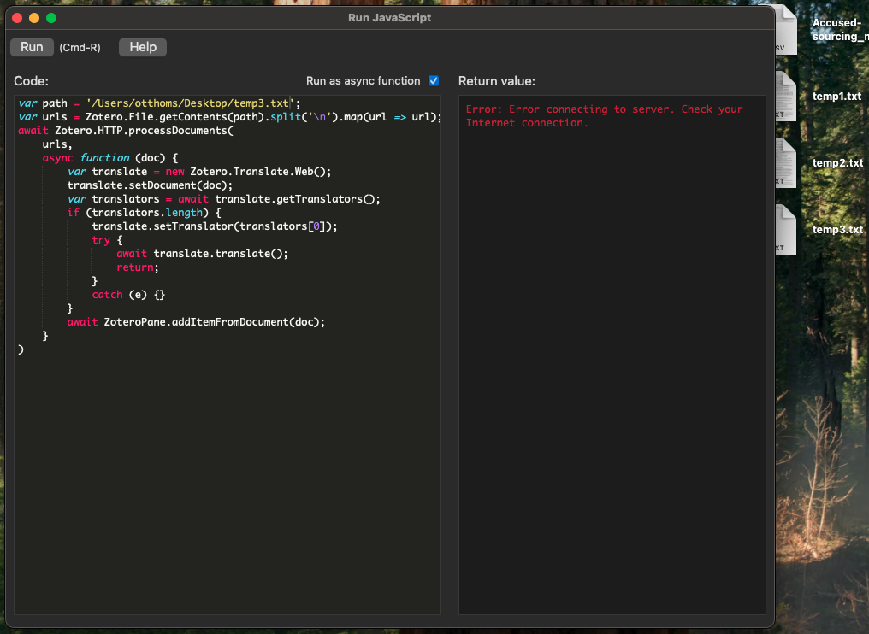Select the temp3.txt desktop file icon
Viewport: 869px width, 634px height.
coord(786,229)
